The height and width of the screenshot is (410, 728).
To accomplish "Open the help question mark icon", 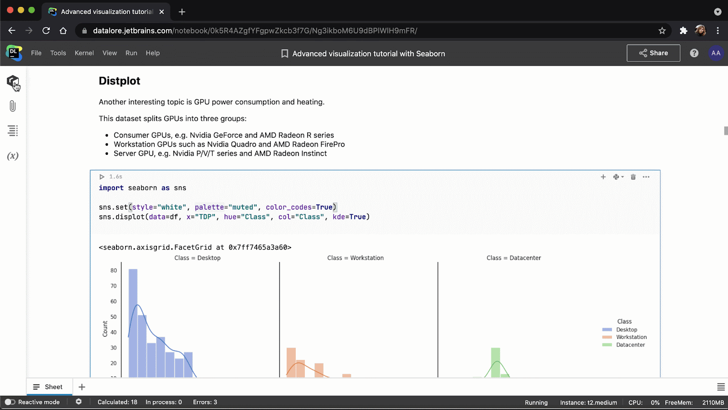I will pos(694,53).
